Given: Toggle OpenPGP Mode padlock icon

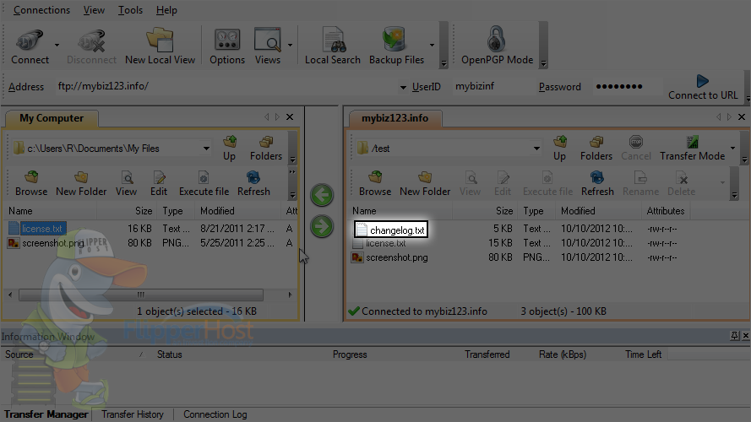Looking at the screenshot, I should (496, 39).
